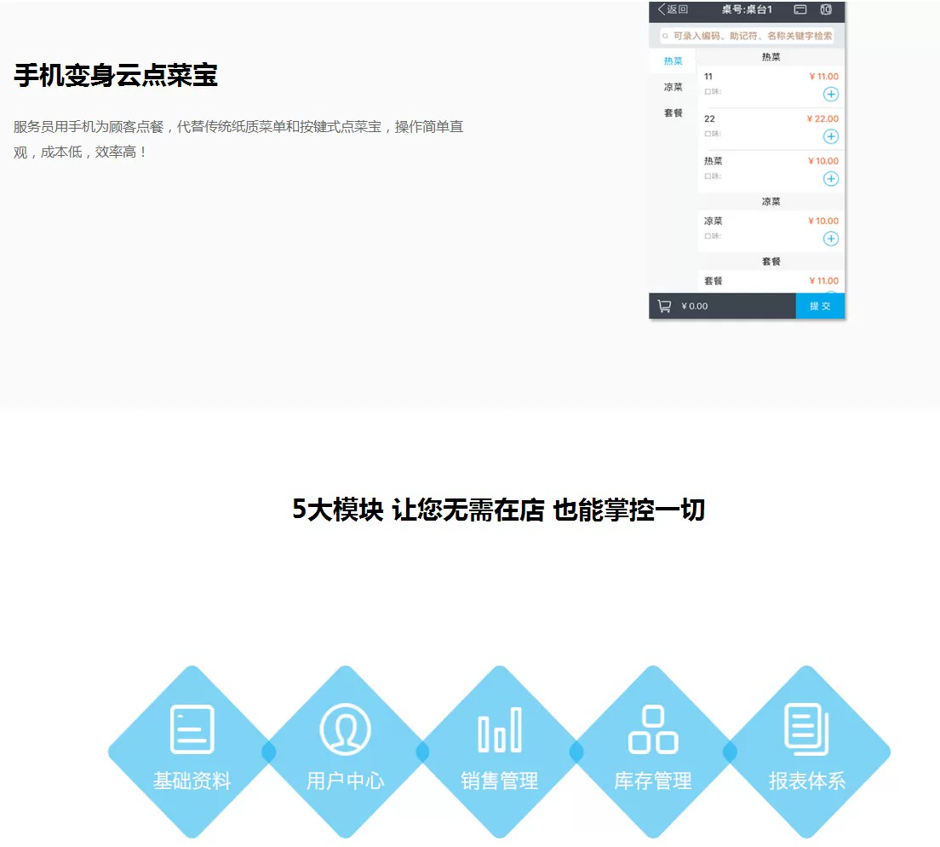Image resolution: width=940 pixels, height=847 pixels.
Task: Click the 用户中心 person icon
Action: coord(346,729)
